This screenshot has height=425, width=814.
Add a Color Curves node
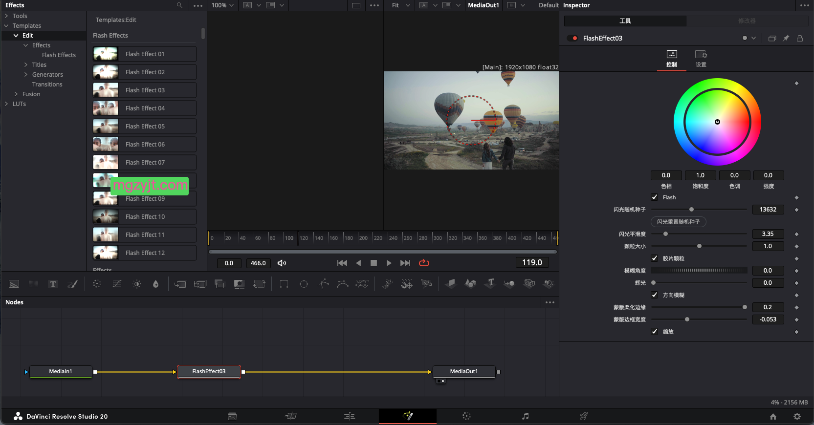click(x=117, y=284)
